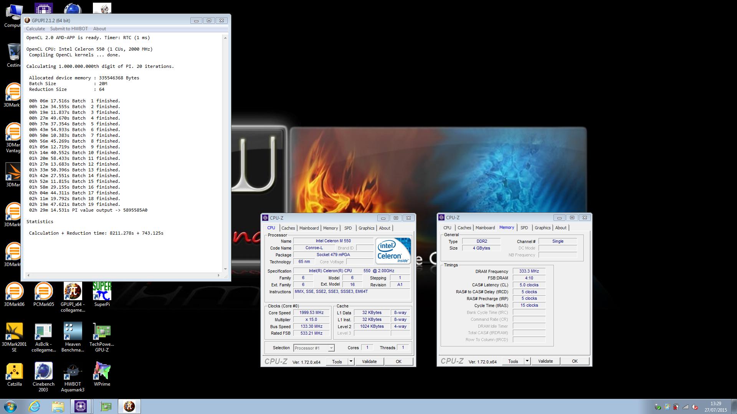Click DRAM Frequency value 333.3 MHz

[x=529, y=271]
